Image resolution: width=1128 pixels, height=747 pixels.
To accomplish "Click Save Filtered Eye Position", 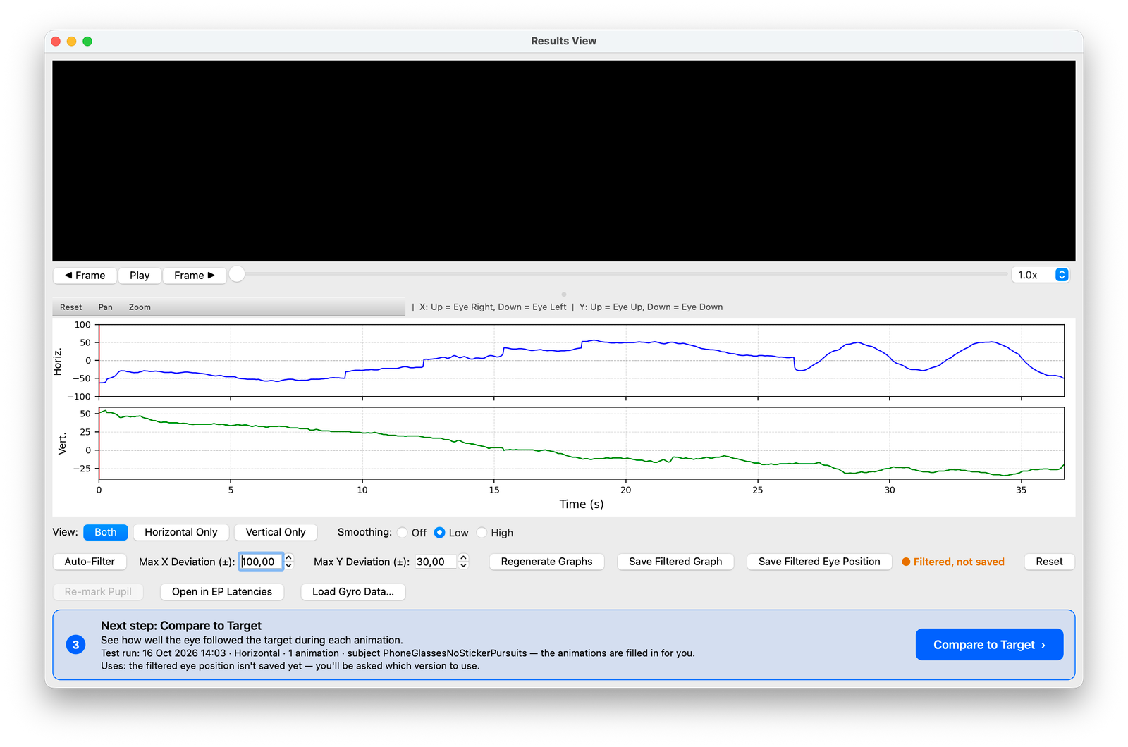I will [x=819, y=562].
